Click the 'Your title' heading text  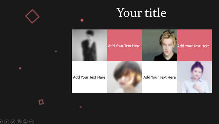(x=141, y=12)
